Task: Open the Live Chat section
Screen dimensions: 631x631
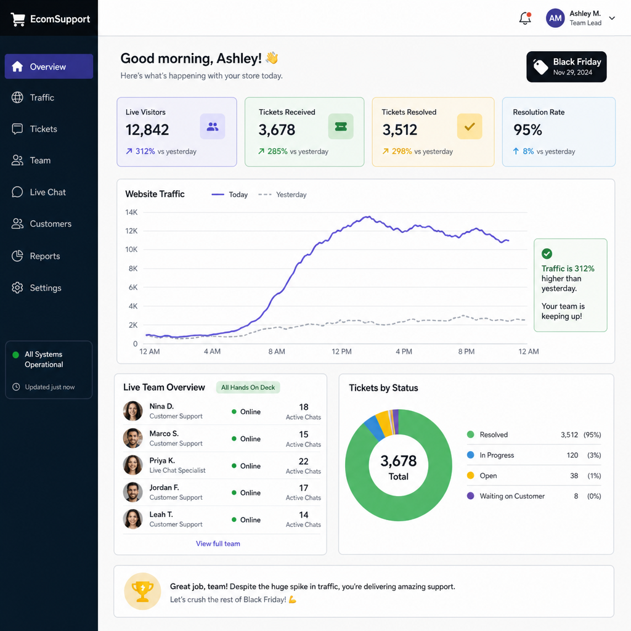Action: pyautogui.click(x=49, y=192)
